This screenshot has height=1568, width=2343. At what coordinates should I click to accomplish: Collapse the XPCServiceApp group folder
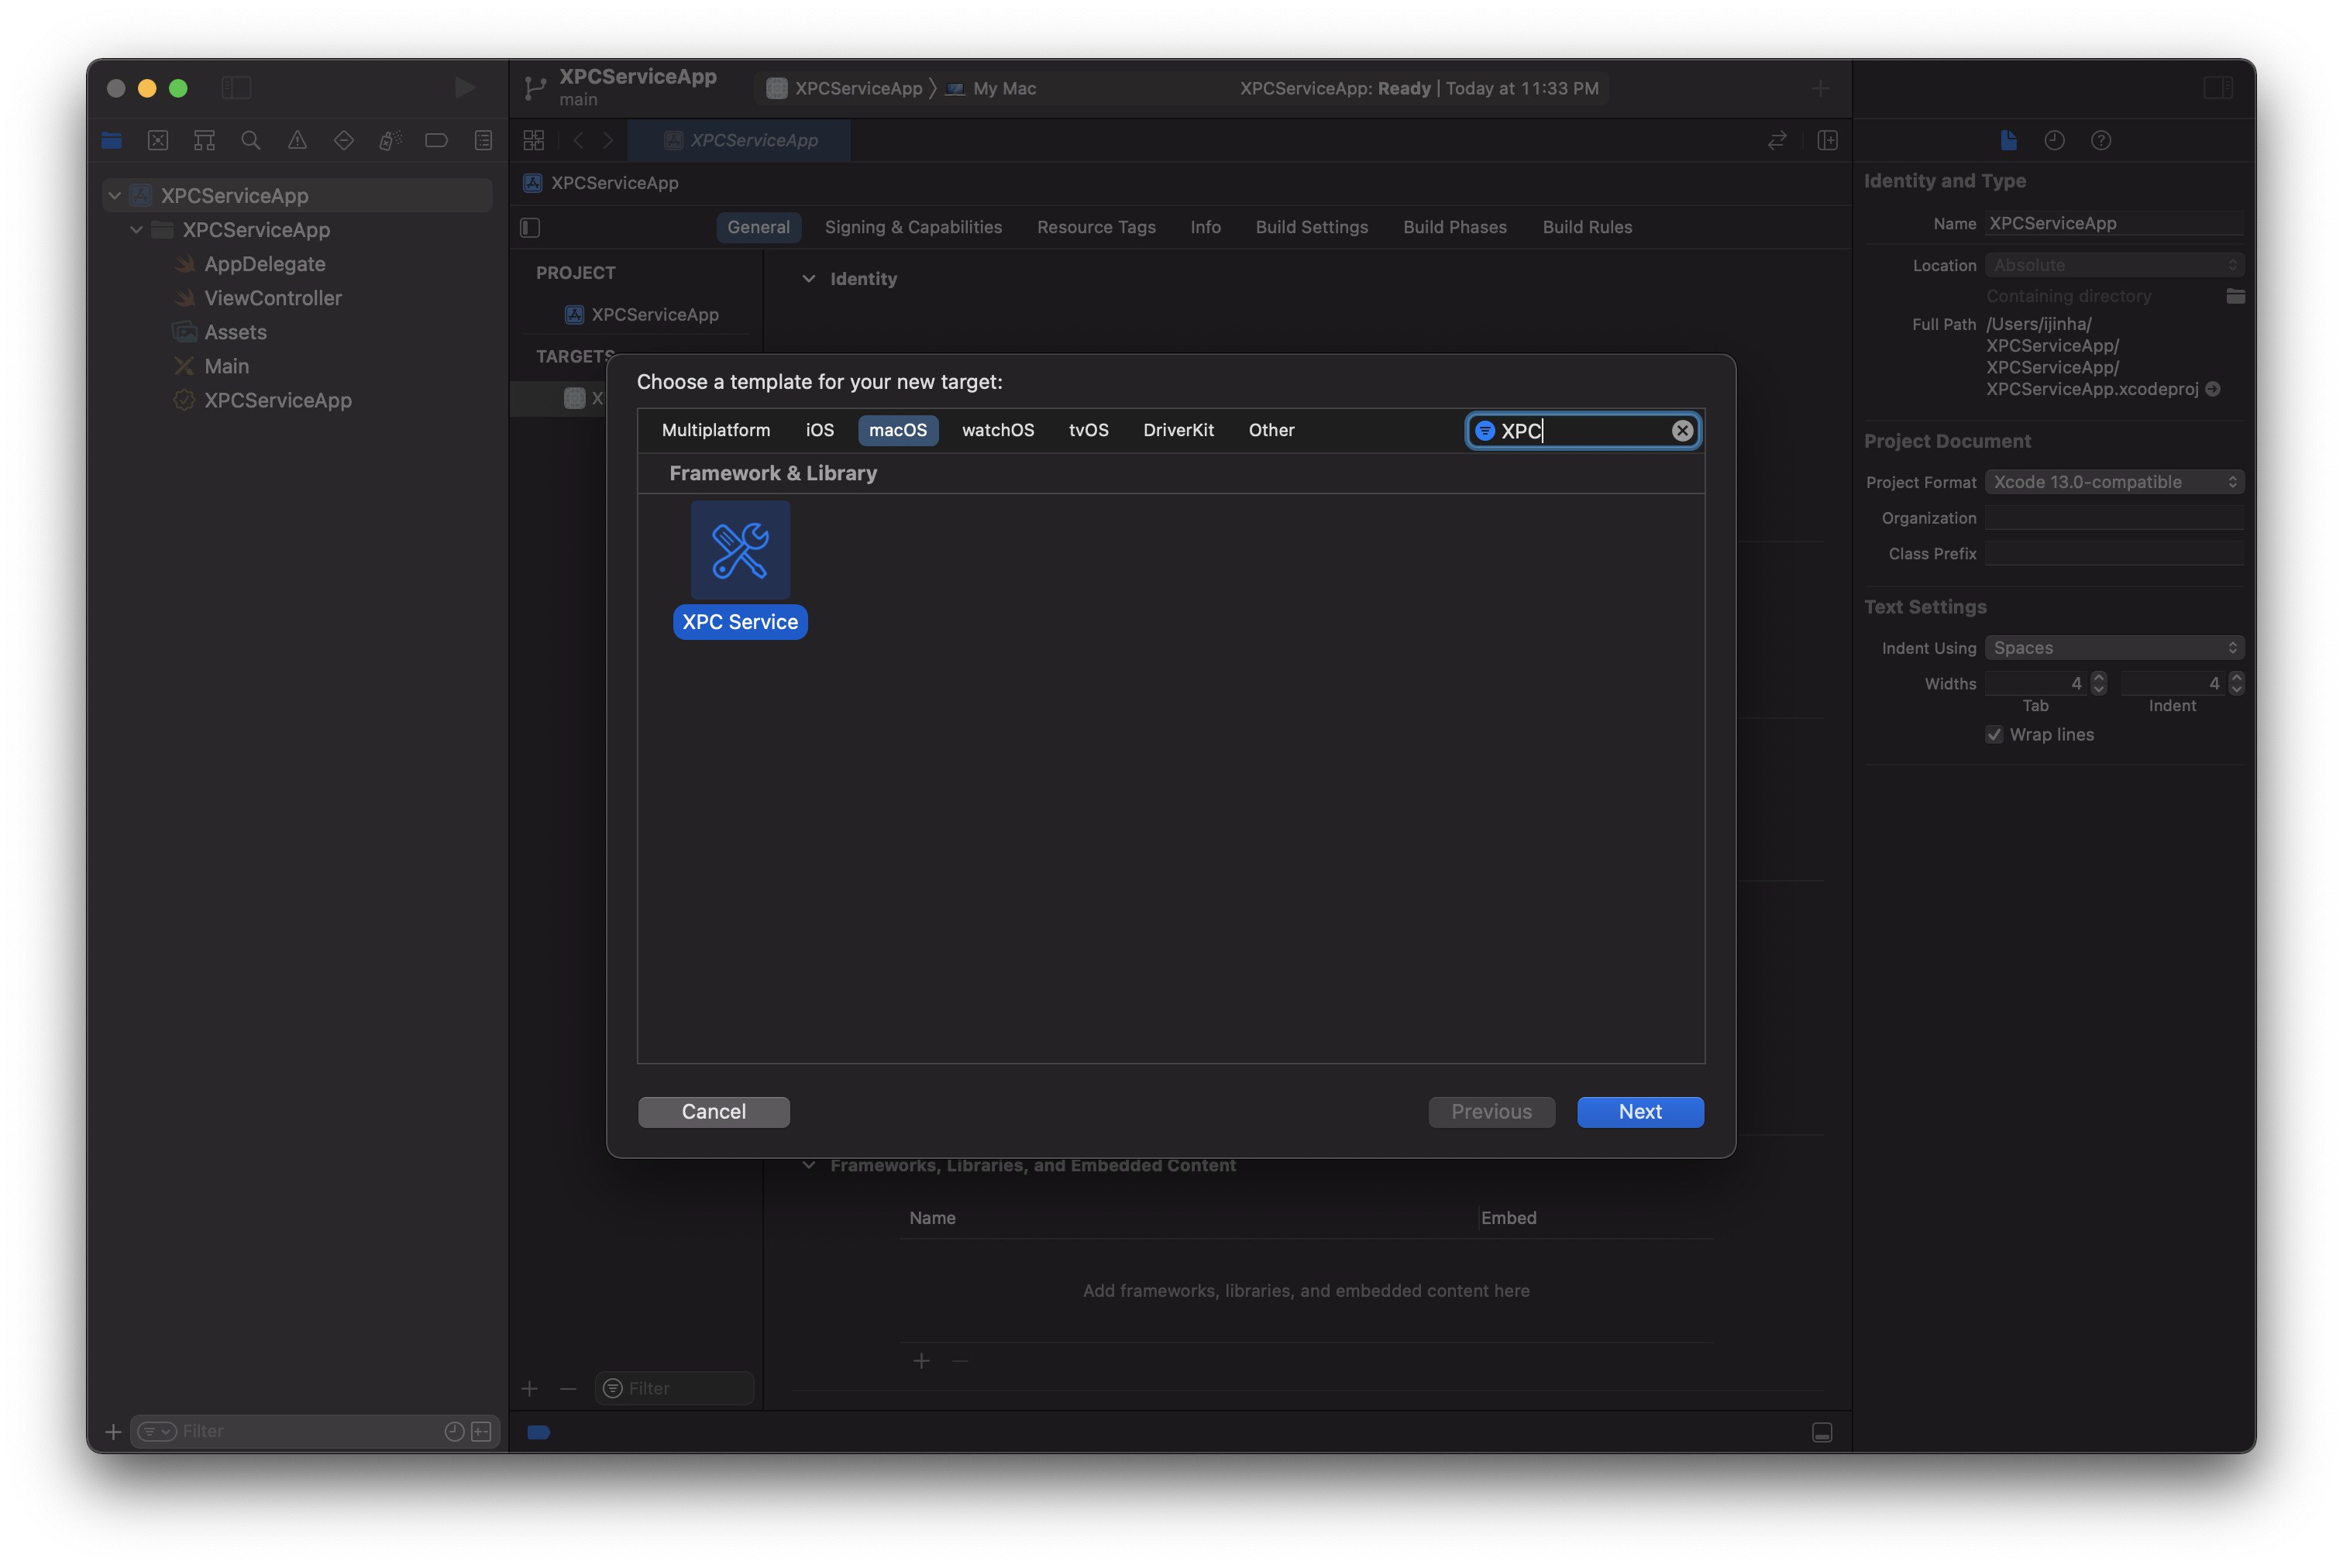tap(137, 230)
